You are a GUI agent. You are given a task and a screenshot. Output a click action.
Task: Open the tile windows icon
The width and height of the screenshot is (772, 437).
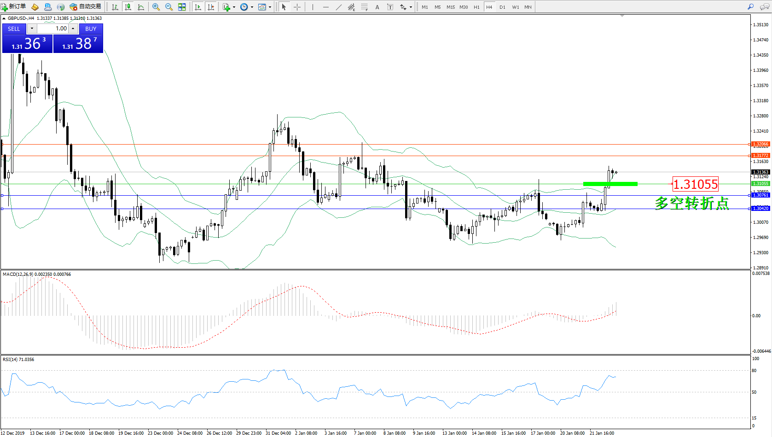(x=182, y=7)
